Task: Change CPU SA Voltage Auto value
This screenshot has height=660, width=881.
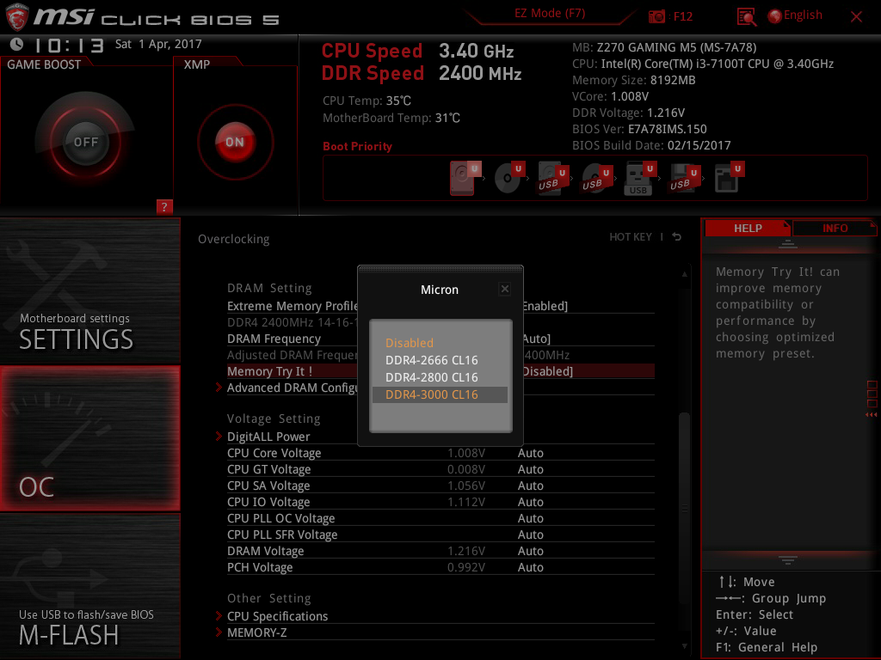Action: click(530, 486)
